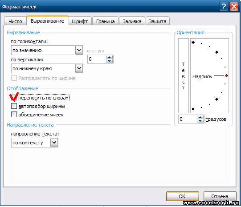Enable the объединение ячеек checkbox
The width and height of the screenshot is (241, 207).
[14, 115]
